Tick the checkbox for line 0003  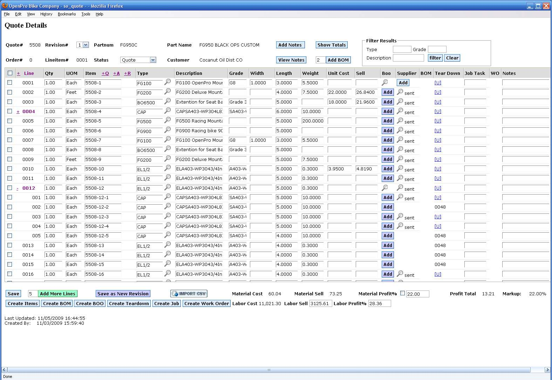pyautogui.click(x=10, y=102)
